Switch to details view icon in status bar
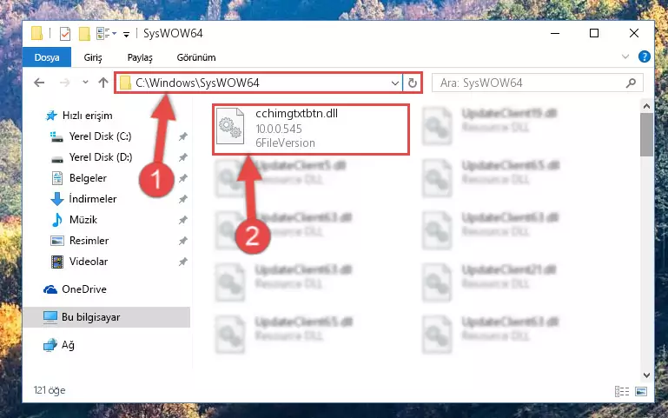 tap(622, 391)
